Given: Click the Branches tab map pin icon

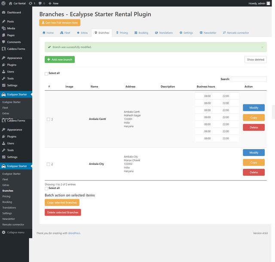Looking at the screenshot, I should (x=96, y=33).
